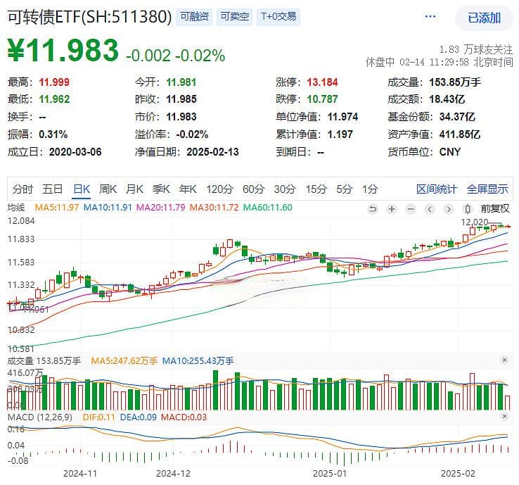Click the 2025-01 date axis label
519x485 pixels.
pyautogui.click(x=330, y=474)
